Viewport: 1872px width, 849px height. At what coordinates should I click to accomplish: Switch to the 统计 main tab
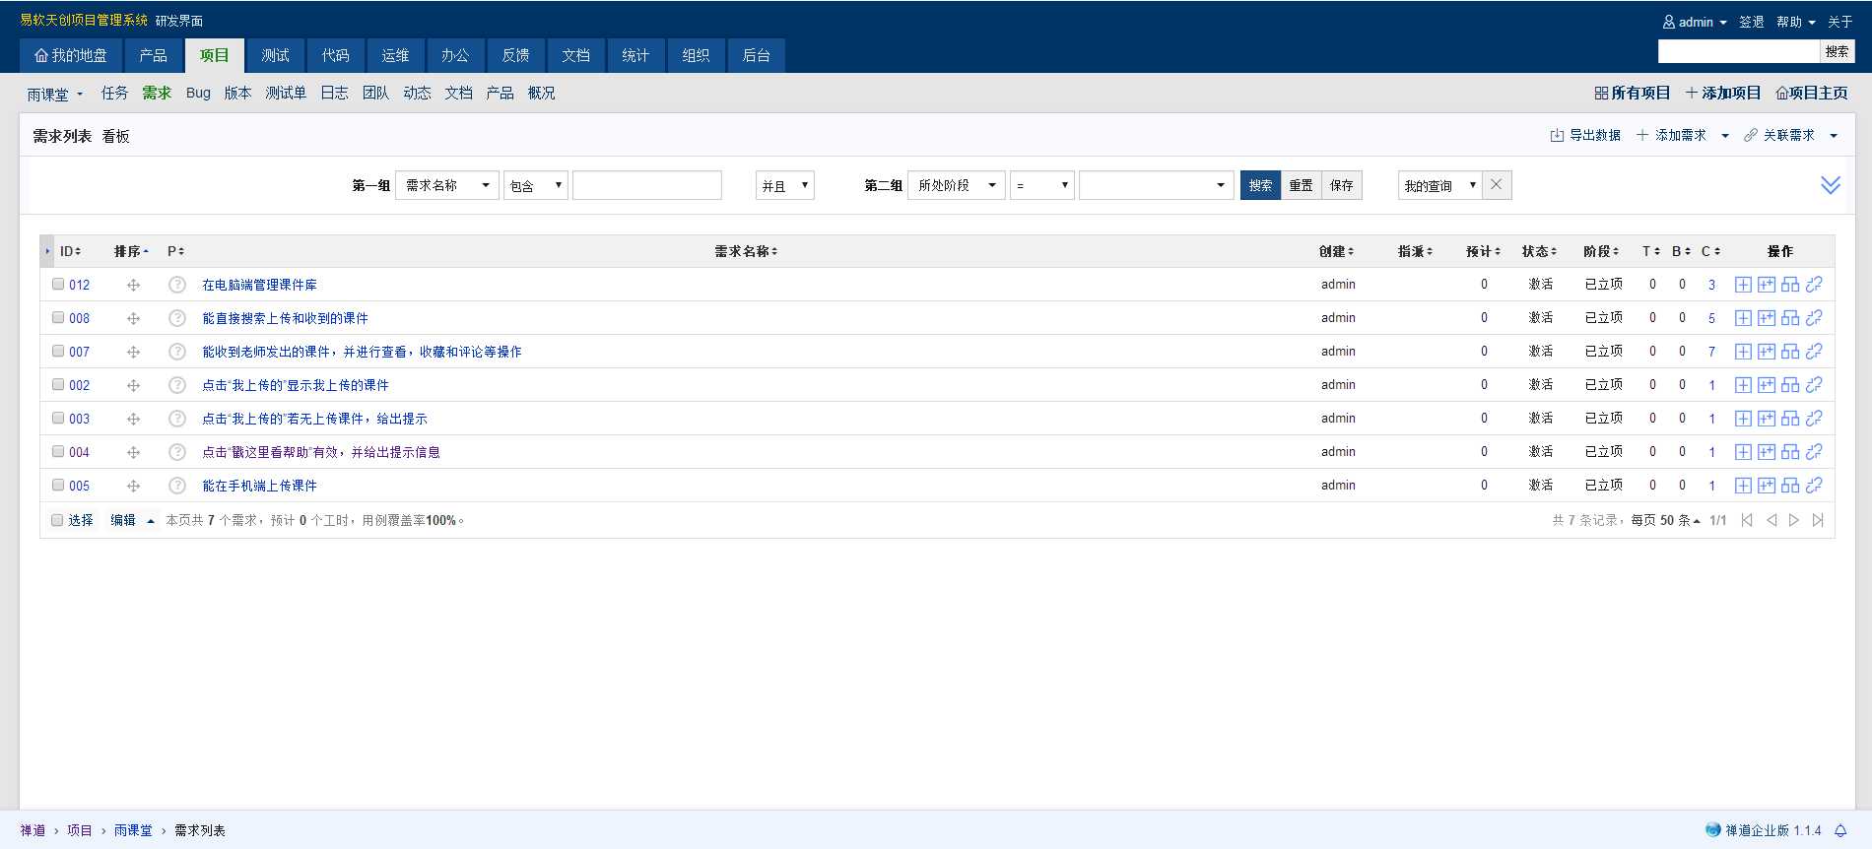pyautogui.click(x=635, y=55)
